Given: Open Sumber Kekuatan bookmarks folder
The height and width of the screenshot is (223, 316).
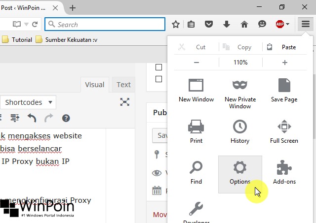Looking at the screenshot, I should tap(67, 39).
